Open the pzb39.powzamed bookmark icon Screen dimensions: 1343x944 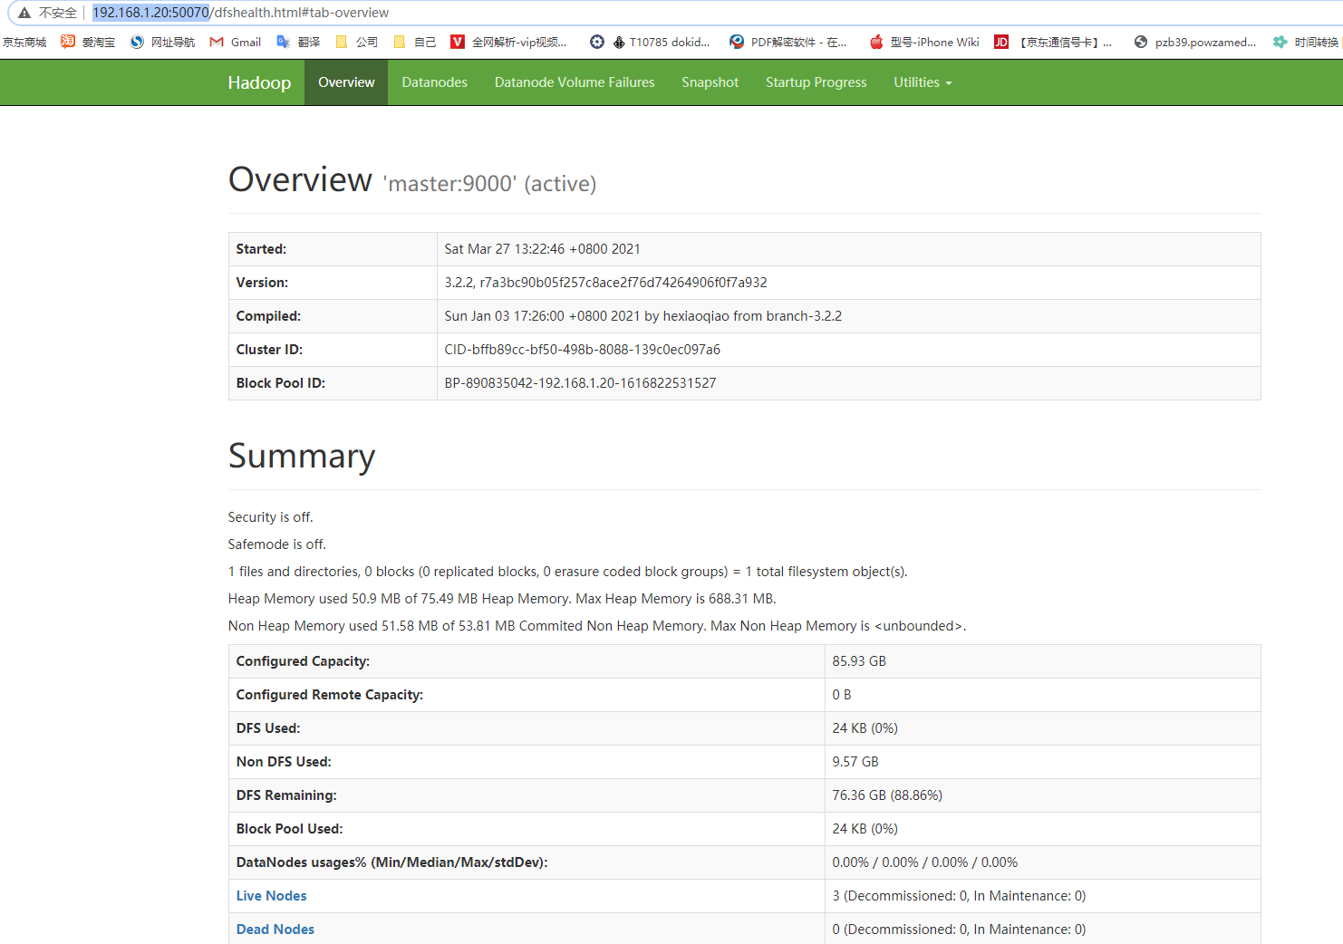coord(1141,42)
